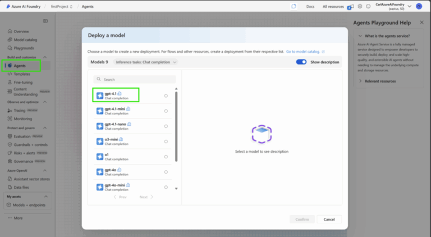Click the gpt-4.1 model star icon
The image size is (431, 237).
point(100,95)
